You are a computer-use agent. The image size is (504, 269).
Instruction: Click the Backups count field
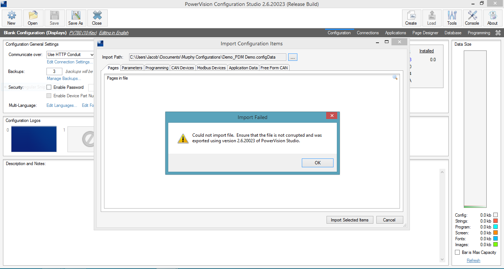tap(54, 71)
